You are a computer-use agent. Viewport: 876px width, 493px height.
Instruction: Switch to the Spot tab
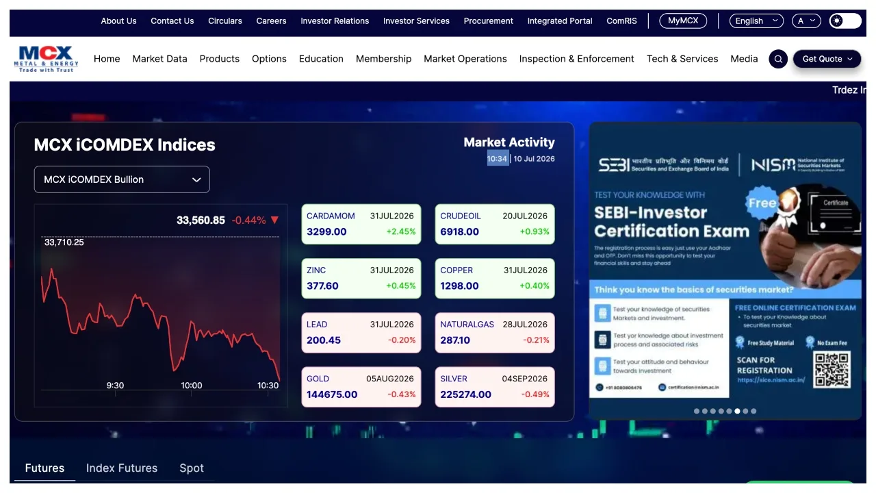coord(192,468)
